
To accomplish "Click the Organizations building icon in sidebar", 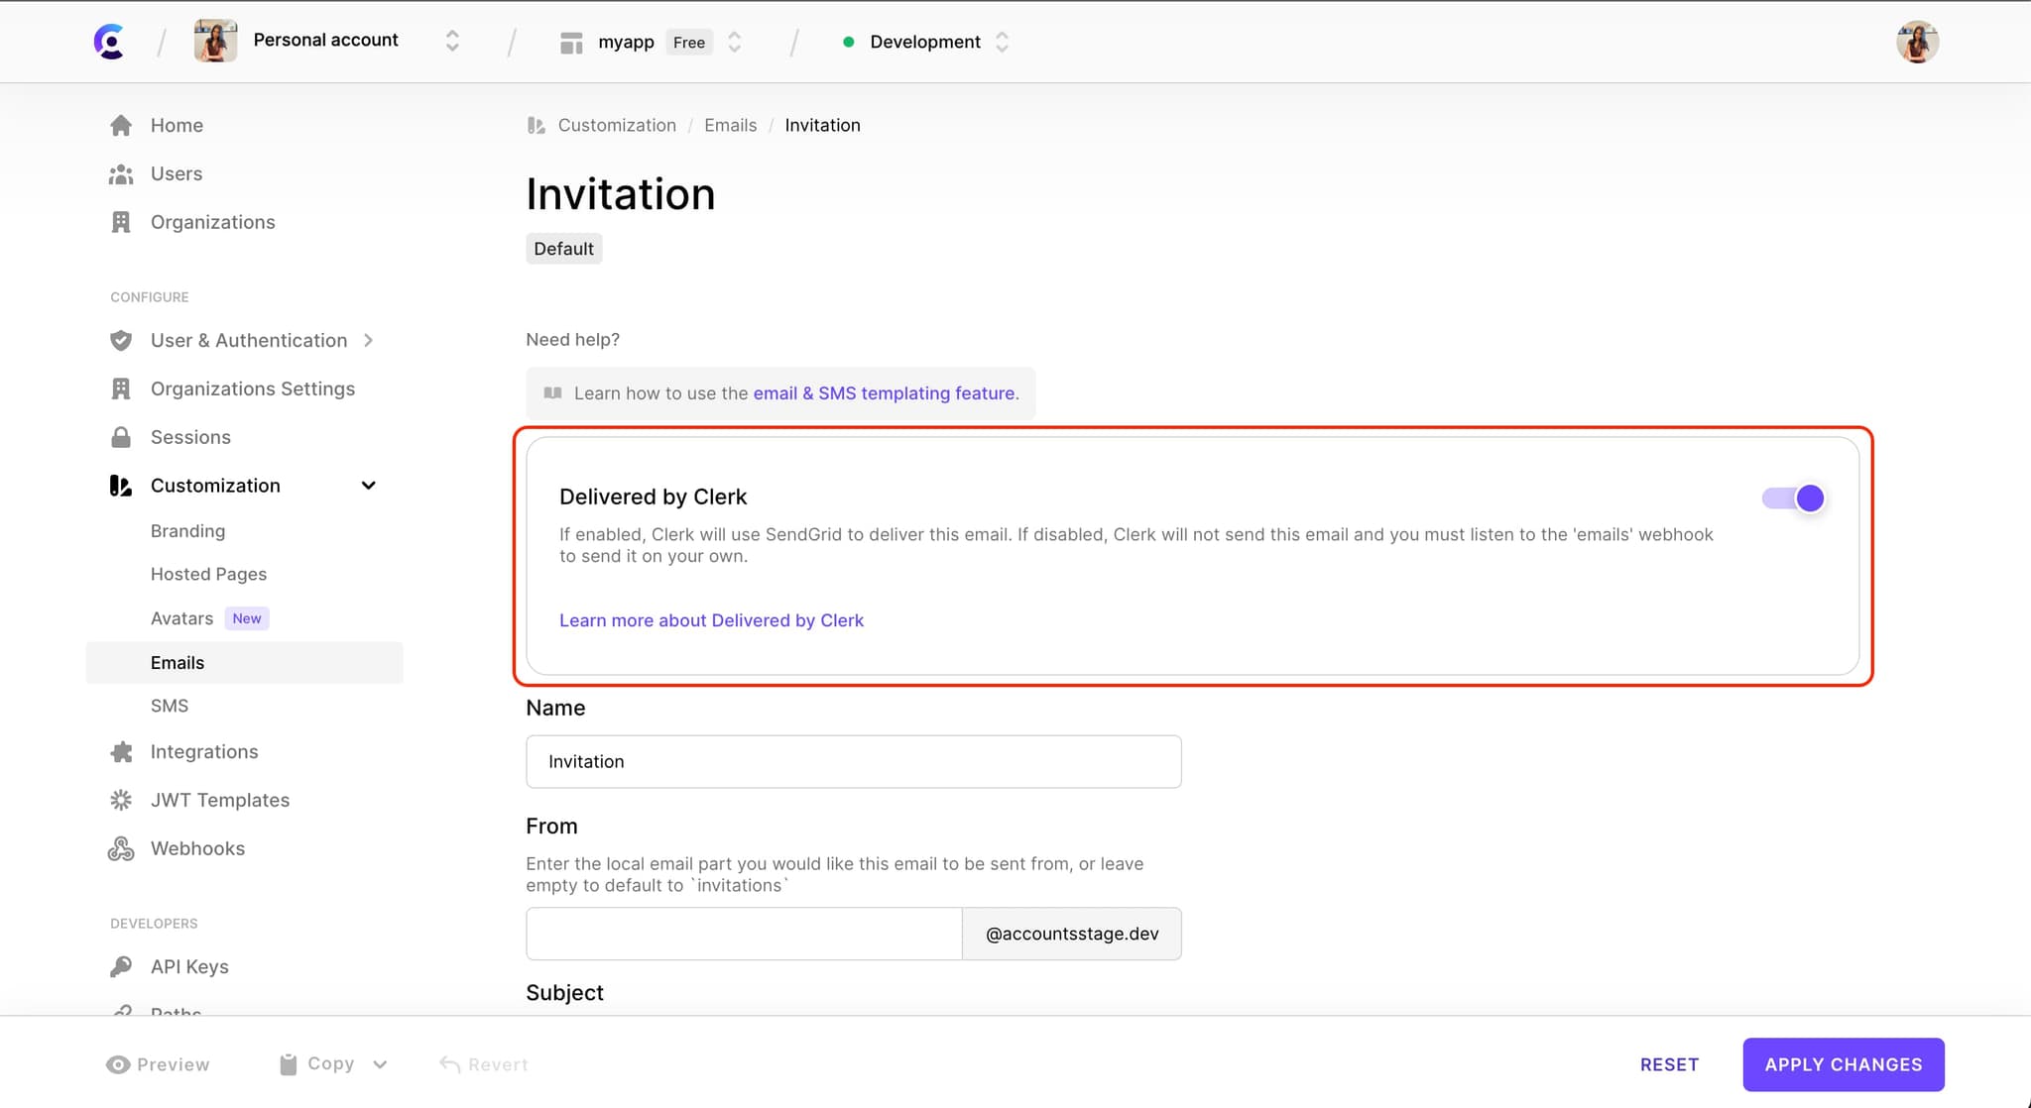I will 120,221.
